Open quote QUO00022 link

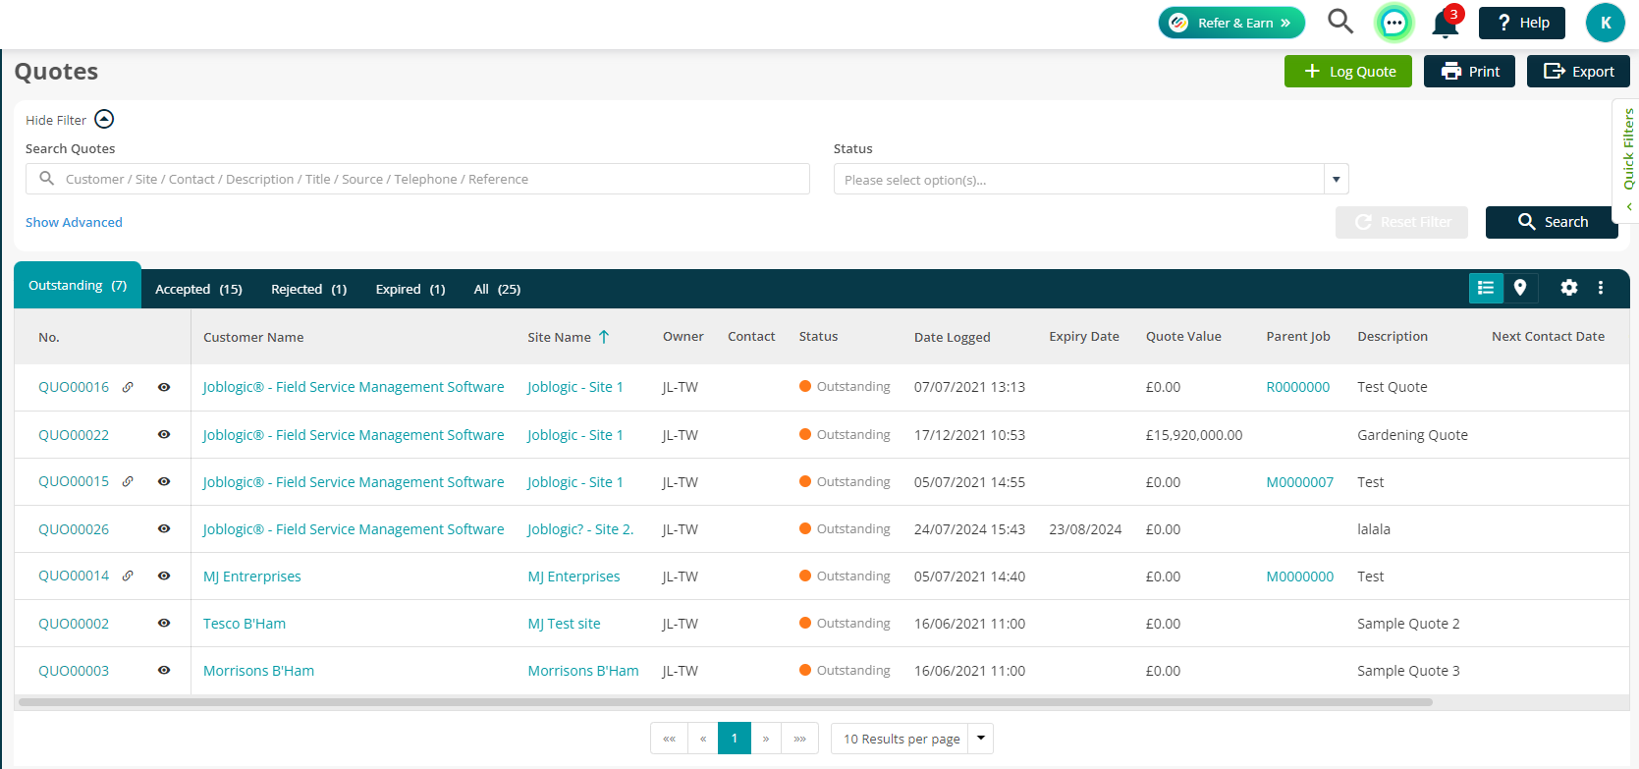click(x=74, y=434)
